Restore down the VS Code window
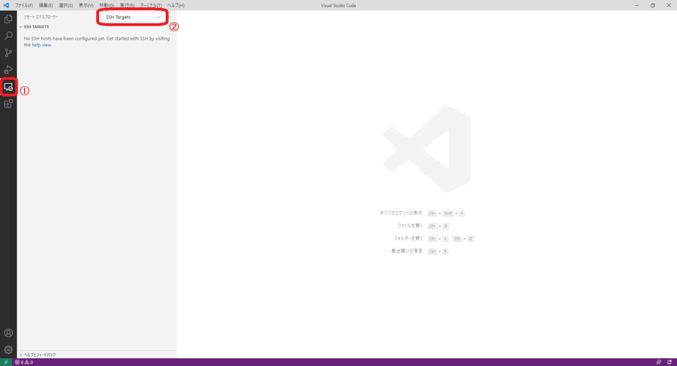Image resolution: width=677 pixels, height=366 pixels. pyautogui.click(x=653, y=5)
